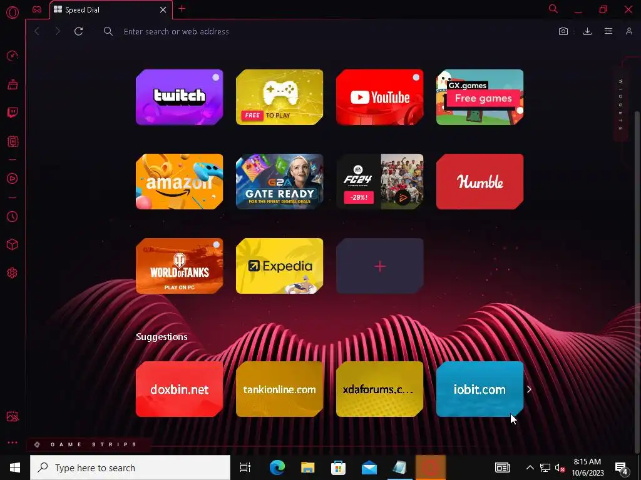
Task: Open the GX Cleaner sidebar icon
Action: click(x=13, y=84)
